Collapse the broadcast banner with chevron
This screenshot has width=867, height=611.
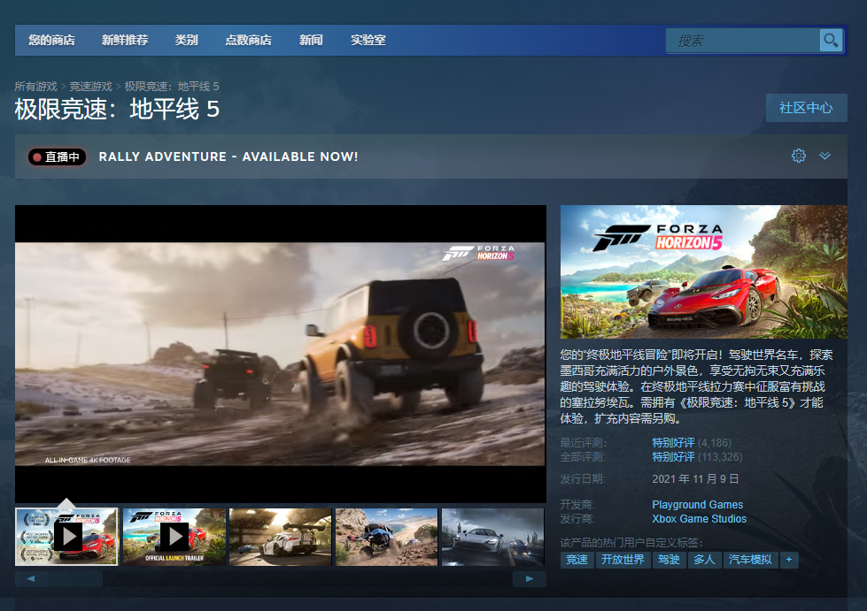[x=825, y=156]
